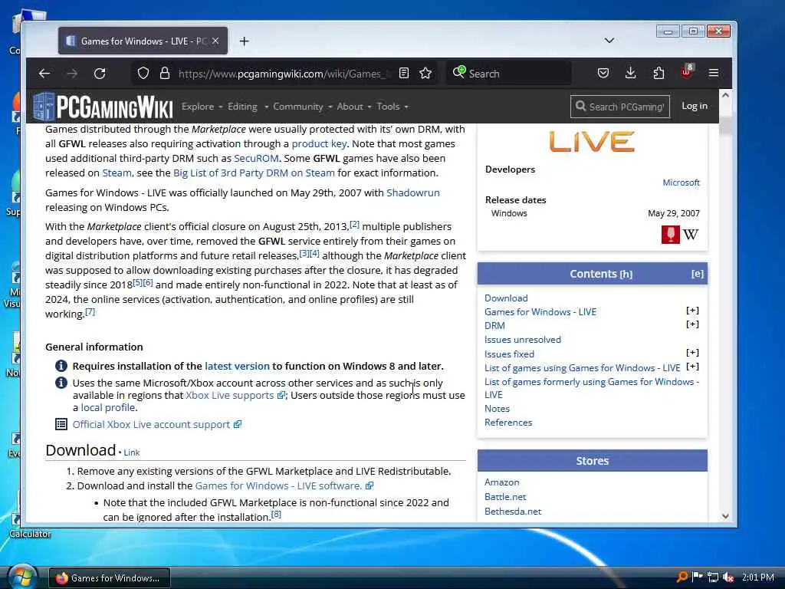Image resolution: width=785 pixels, height=589 pixels.
Task: Click the Download section Link anchor
Action: [x=132, y=452]
